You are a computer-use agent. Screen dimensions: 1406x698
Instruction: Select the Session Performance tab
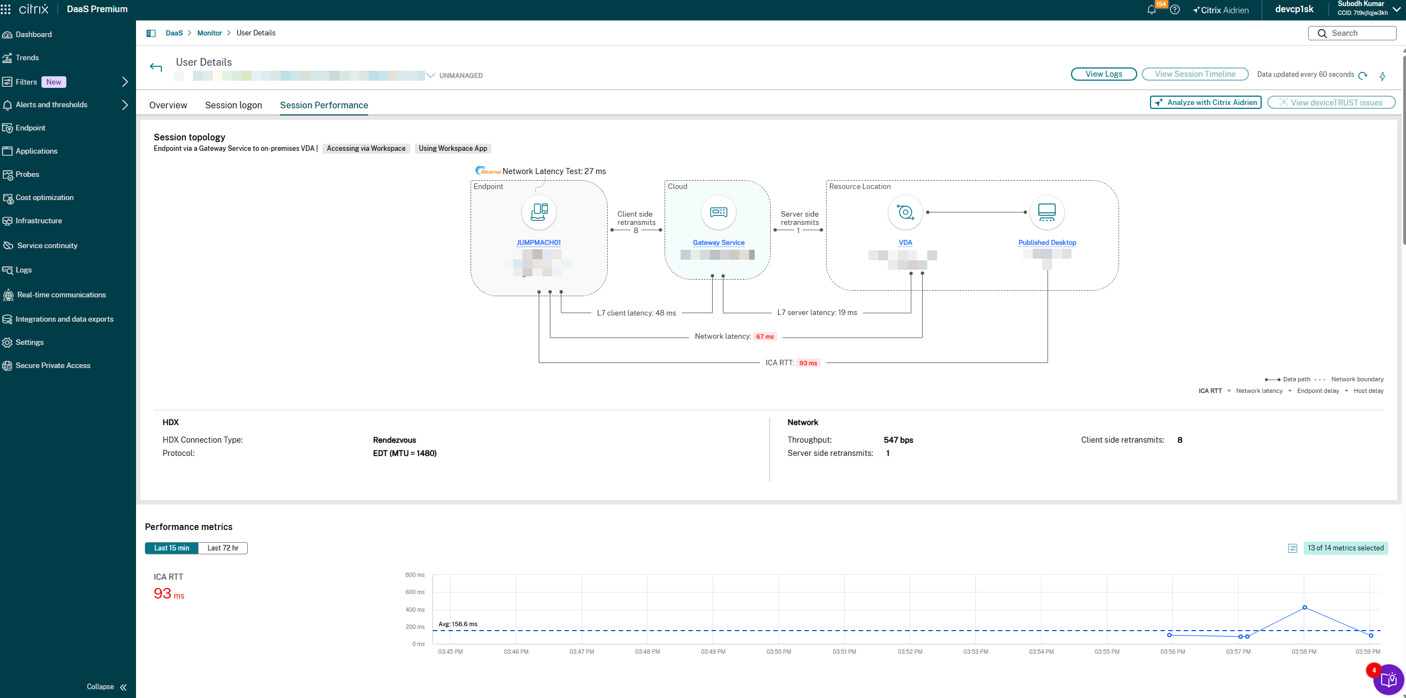pyautogui.click(x=324, y=105)
